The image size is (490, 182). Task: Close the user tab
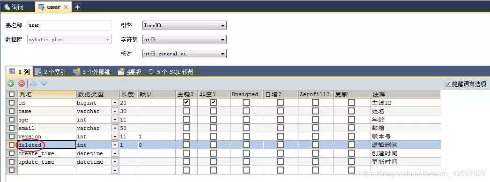pyautogui.click(x=66, y=7)
